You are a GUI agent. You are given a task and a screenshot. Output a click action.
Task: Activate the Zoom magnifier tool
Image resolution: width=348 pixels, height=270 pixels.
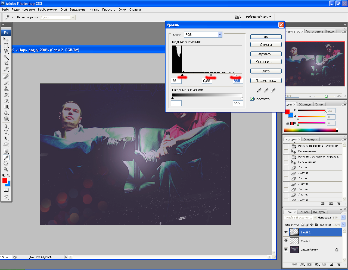point(6,169)
